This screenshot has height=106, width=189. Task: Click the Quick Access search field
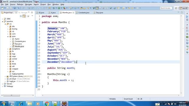coord(166,8)
